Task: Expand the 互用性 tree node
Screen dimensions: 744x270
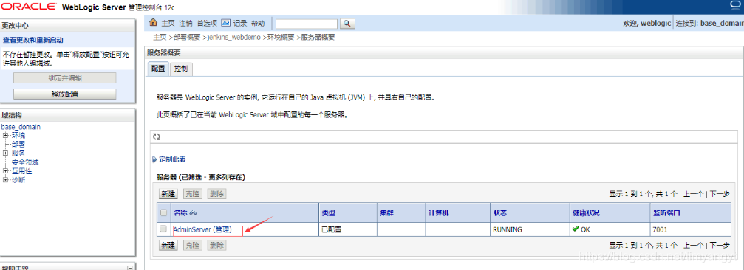Action: [6, 171]
